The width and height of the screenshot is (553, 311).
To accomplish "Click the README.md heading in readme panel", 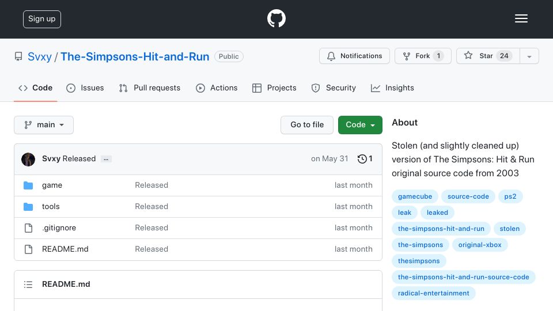I will tap(66, 284).
